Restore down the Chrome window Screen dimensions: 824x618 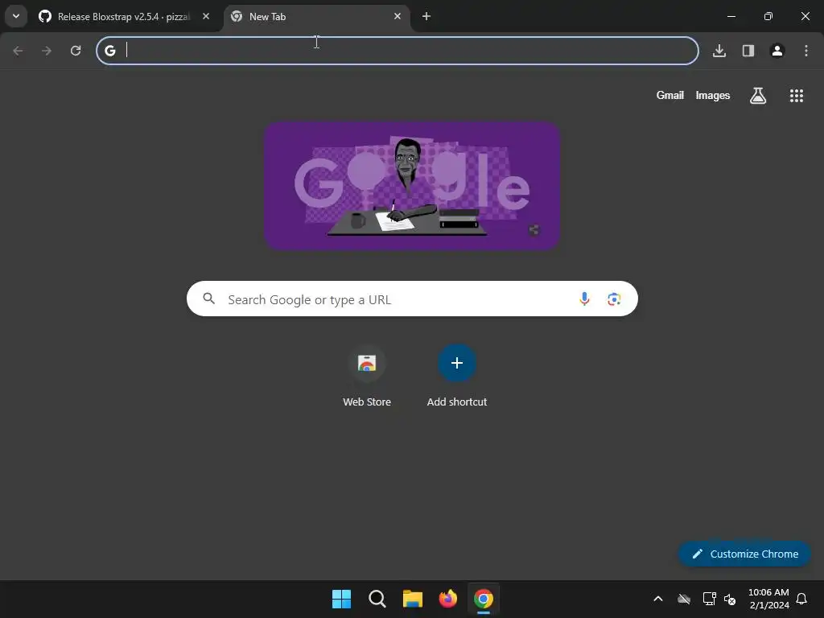coord(768,16)
